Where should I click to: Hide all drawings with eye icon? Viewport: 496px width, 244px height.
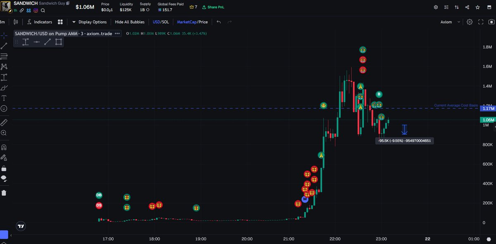(4, 178)
